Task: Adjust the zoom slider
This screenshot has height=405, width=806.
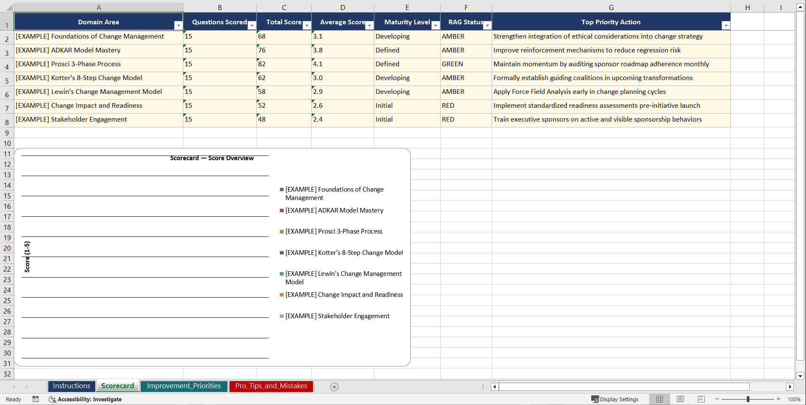Action: [749, 399]
